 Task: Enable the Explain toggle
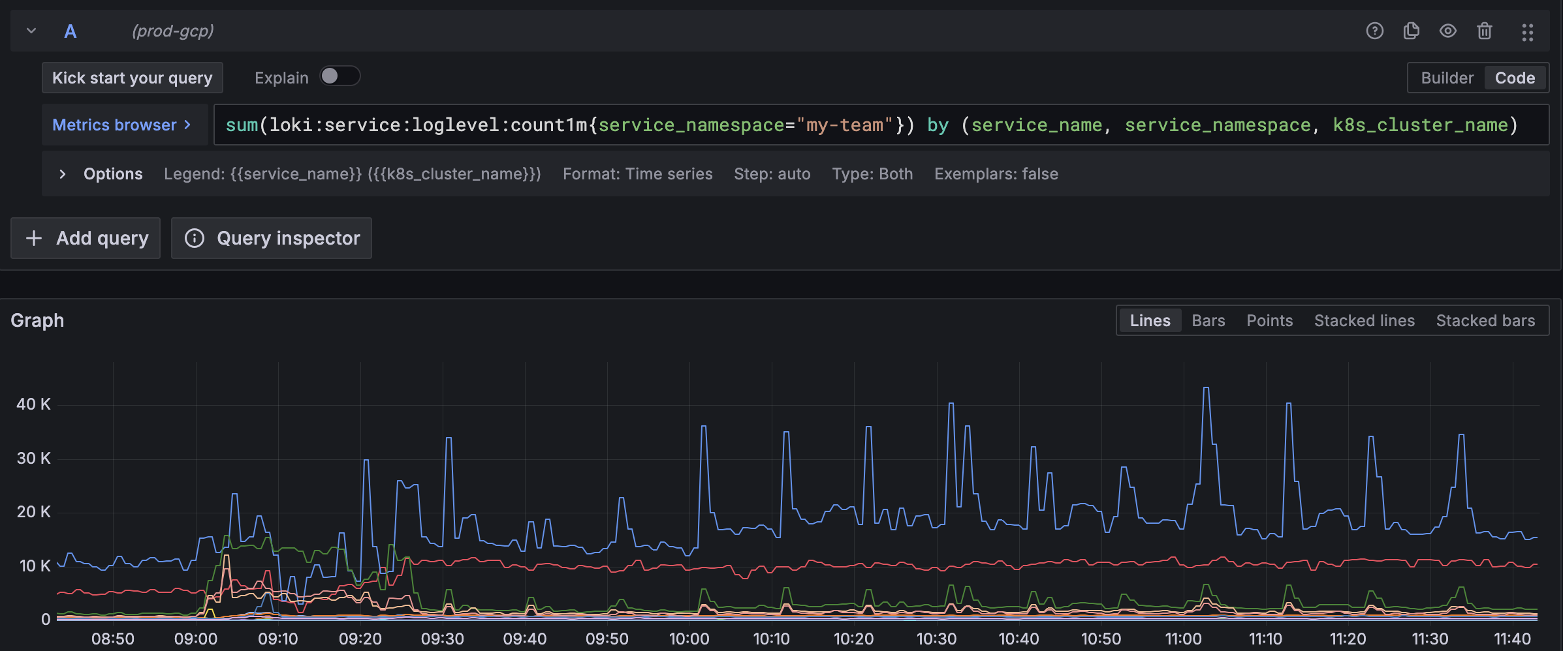(x=339, y=76)
